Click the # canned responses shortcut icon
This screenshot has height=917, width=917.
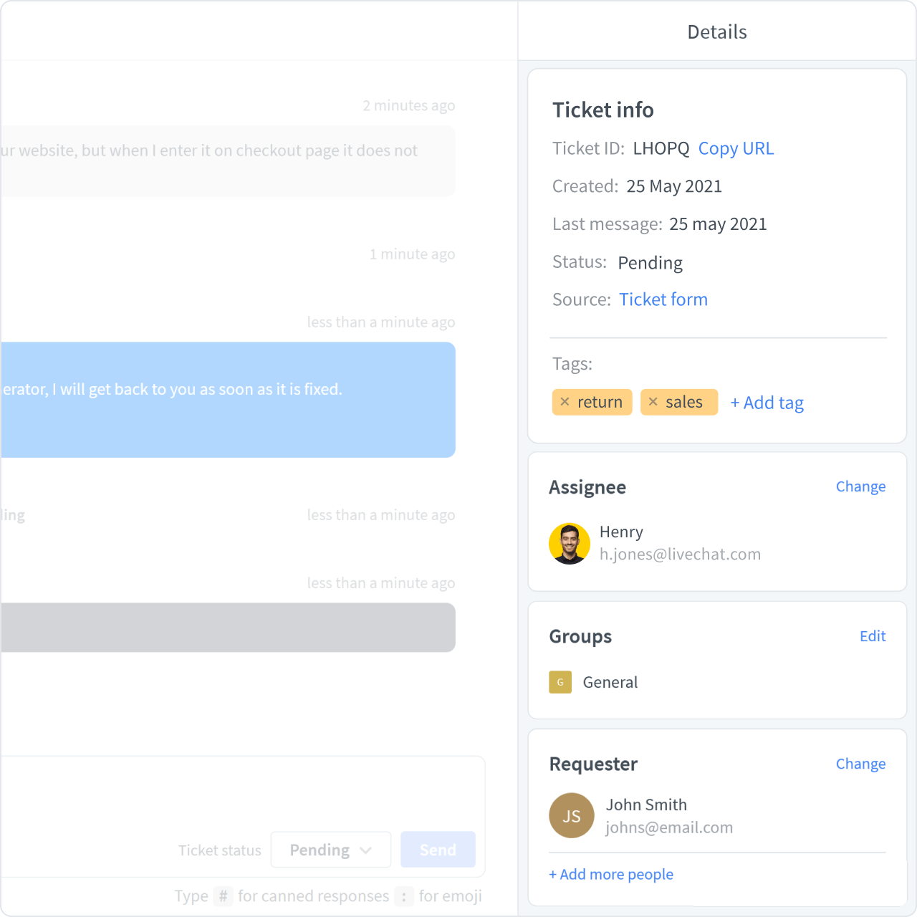point(224,896)
